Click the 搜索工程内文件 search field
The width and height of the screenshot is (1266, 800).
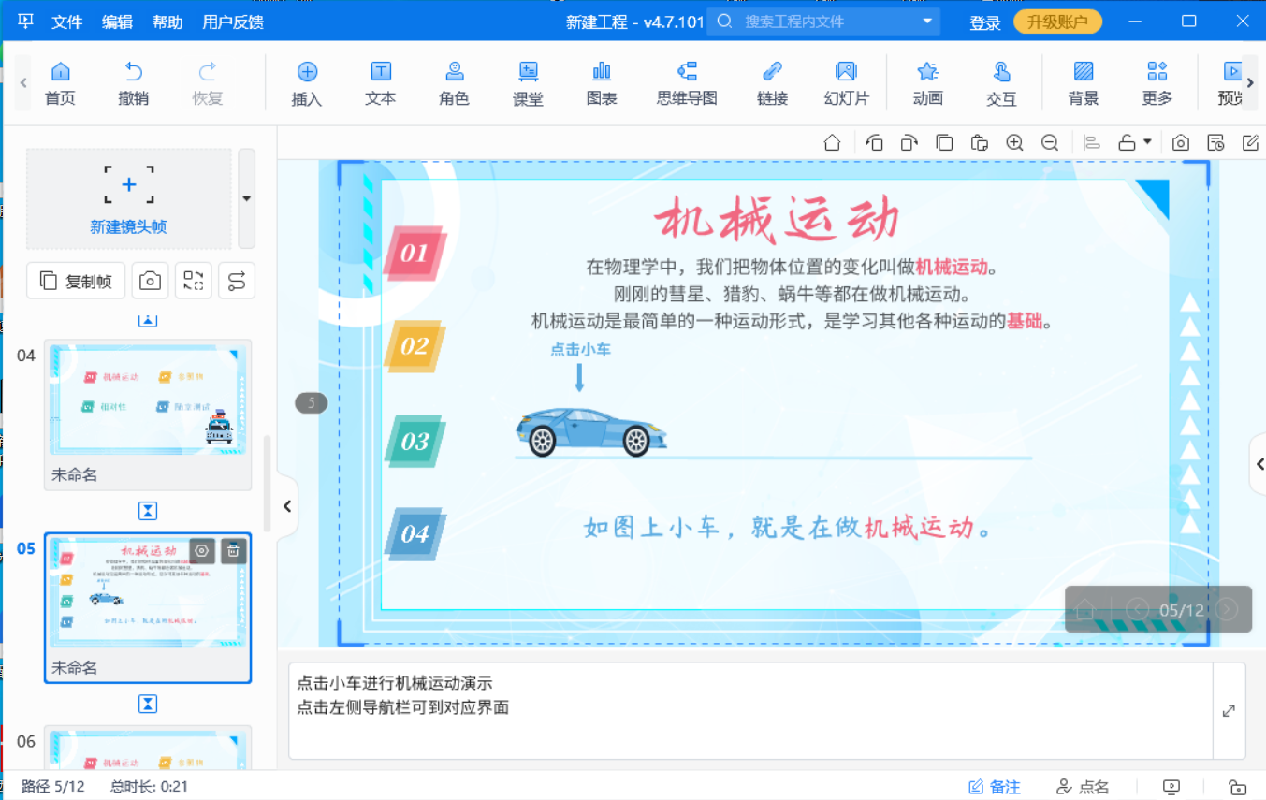[x=823, y=21]
